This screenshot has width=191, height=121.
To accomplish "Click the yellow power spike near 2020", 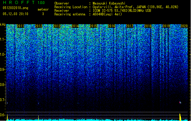I will click(180, 117).
